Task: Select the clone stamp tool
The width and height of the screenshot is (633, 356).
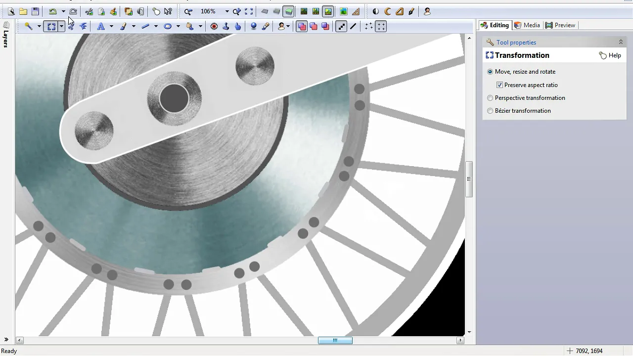Action: pos(226,26)
